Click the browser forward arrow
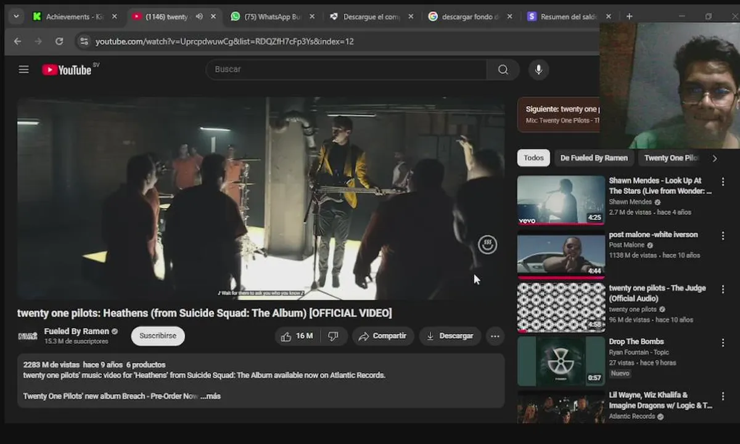740x444 pixels. click(x=38, y=41)
